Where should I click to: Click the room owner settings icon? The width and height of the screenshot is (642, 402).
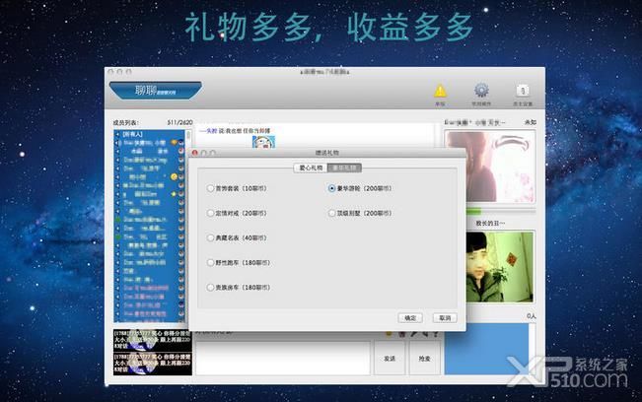click(x=523, y=91)
